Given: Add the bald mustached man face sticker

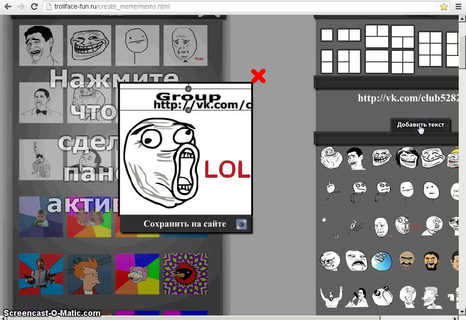Looking at the screenshot, I should pyautogui.click(x=406, y=260).
